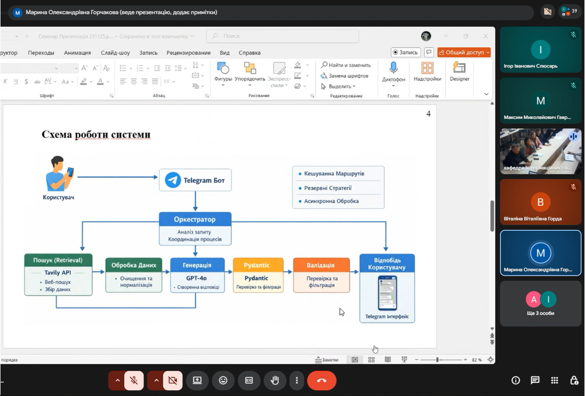Click Find and Replace (Найти и заменить)
Image resolution: width=585 pixels, height=396 pixels.
tap(346, 65)
